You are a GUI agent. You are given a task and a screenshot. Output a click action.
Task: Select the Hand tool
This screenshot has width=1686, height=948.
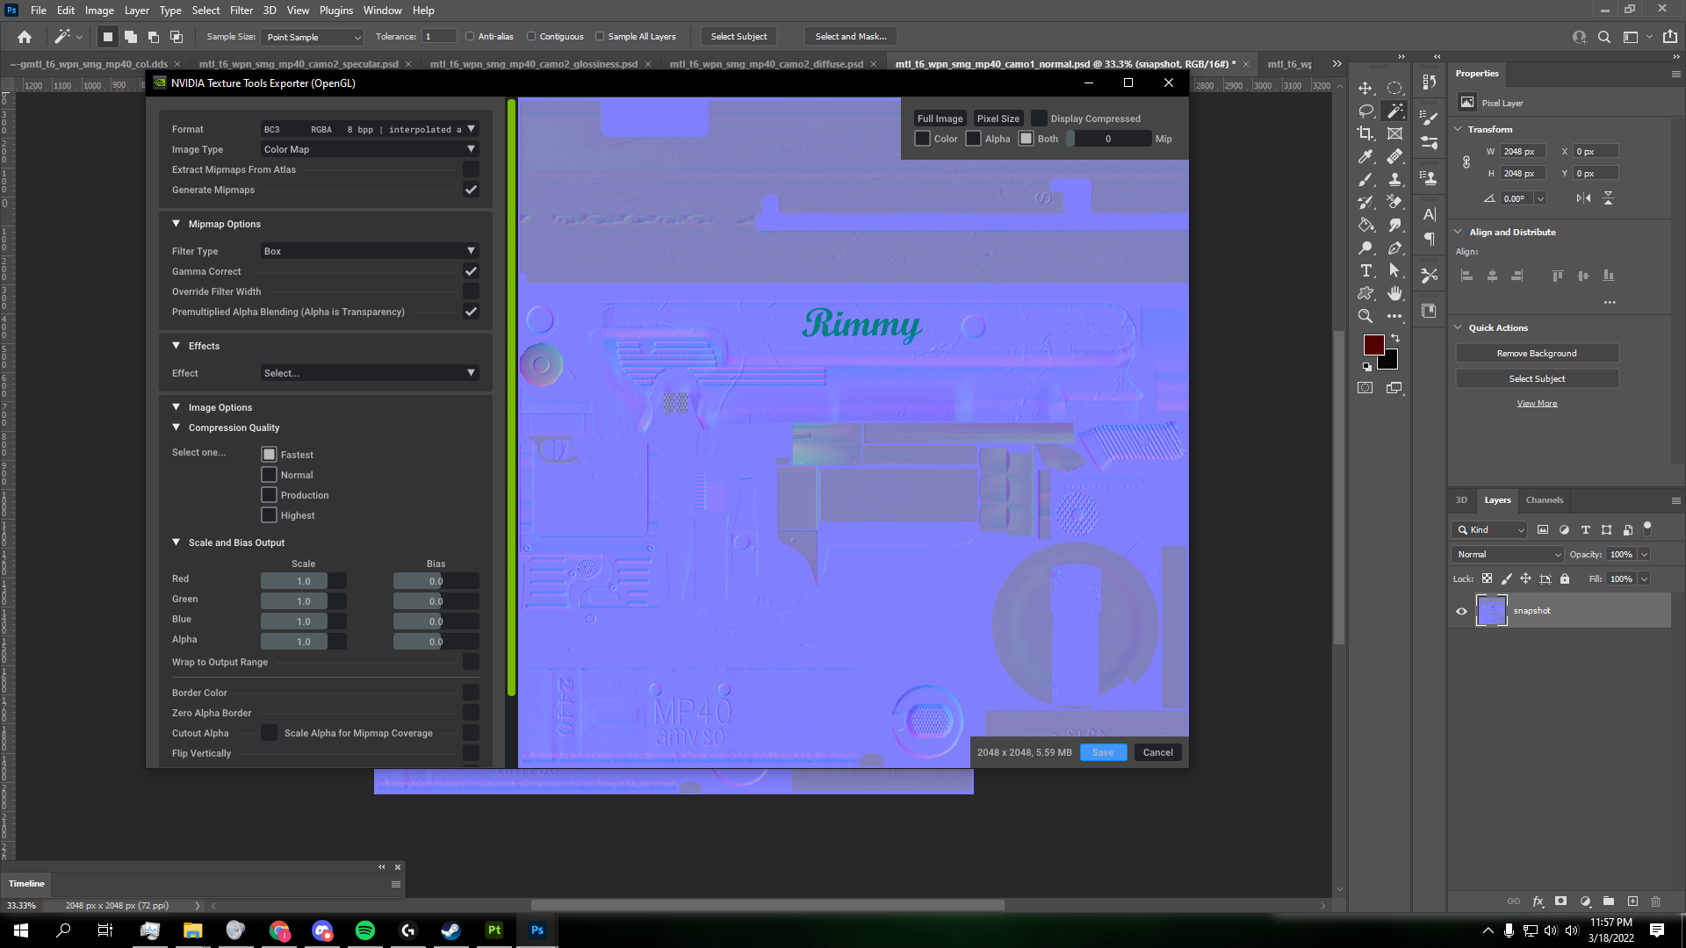point(1394,293)
